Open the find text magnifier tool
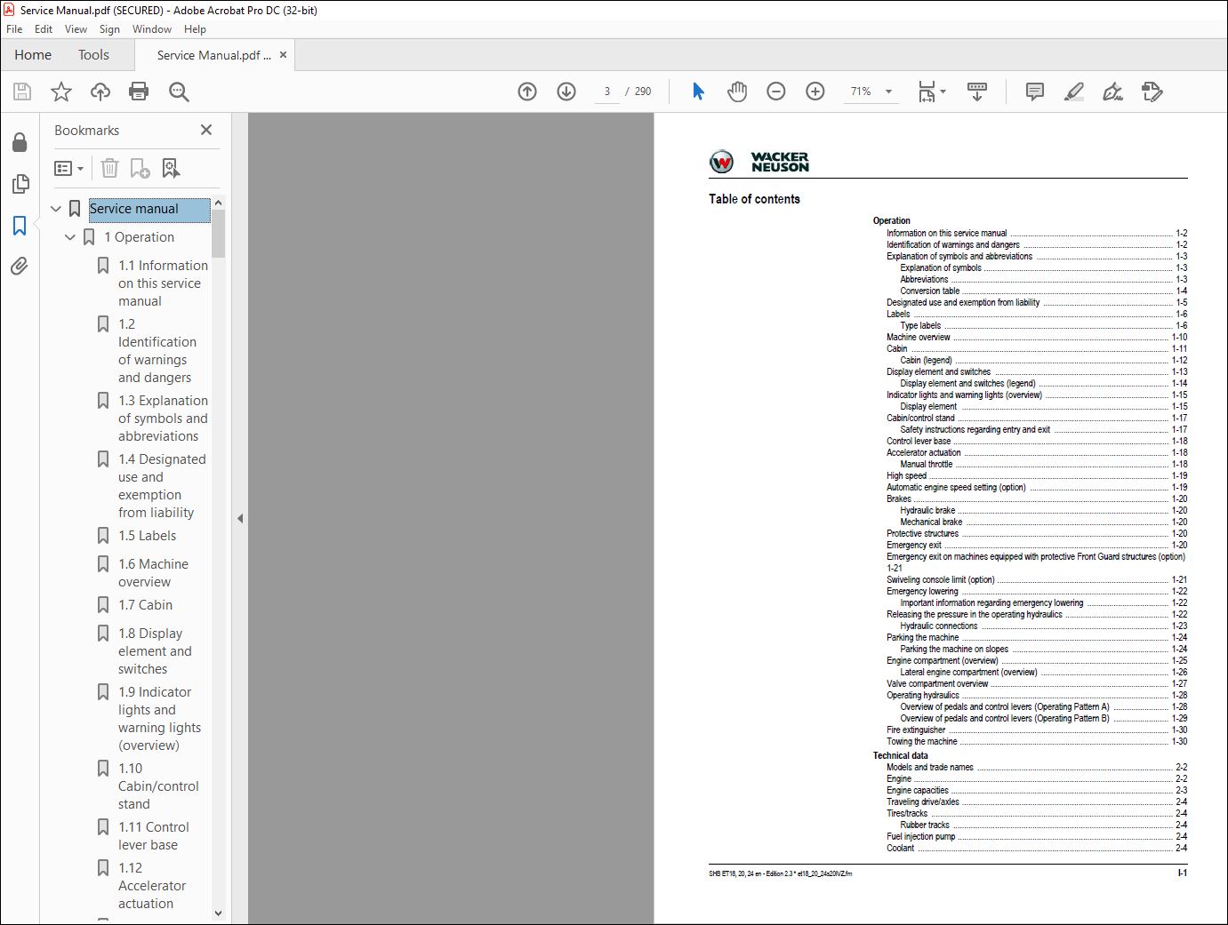Viewport: 1228px width, 925px height. click(179, 92)
